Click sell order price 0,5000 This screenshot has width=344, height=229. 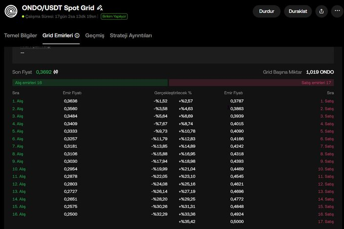pyautogui.click(x=237, y=221)
